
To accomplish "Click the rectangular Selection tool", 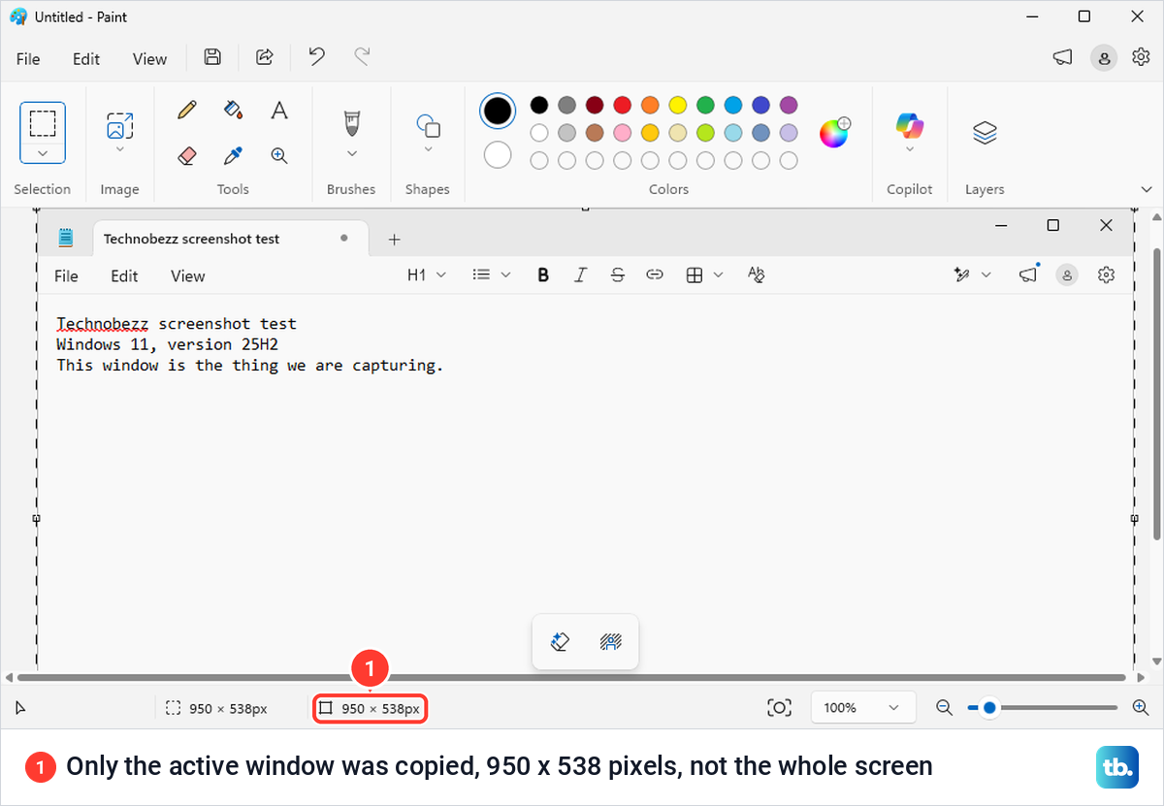I will (x=43, y=123).
